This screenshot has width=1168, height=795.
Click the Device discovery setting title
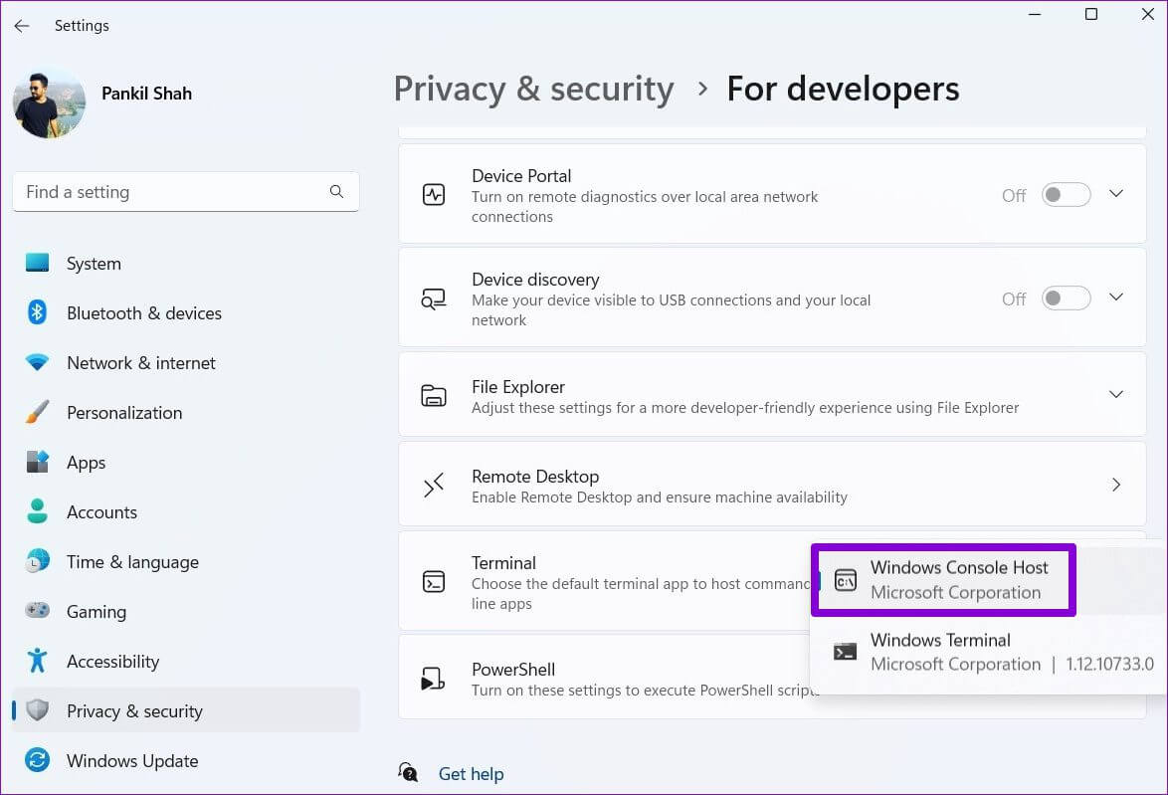click(535, 280)
